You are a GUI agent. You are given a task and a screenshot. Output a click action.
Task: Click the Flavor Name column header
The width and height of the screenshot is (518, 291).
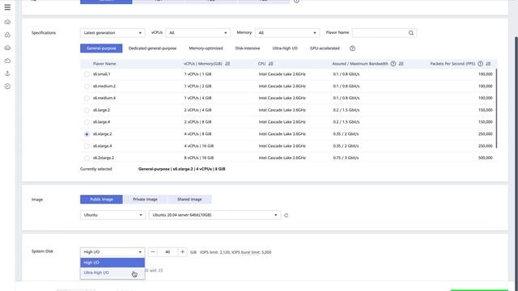click(104, 64)
